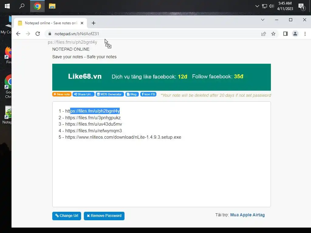Select the Google Chrome desktop shortcut
This screenshot has width=311, height=233.
tap(8, 86)
